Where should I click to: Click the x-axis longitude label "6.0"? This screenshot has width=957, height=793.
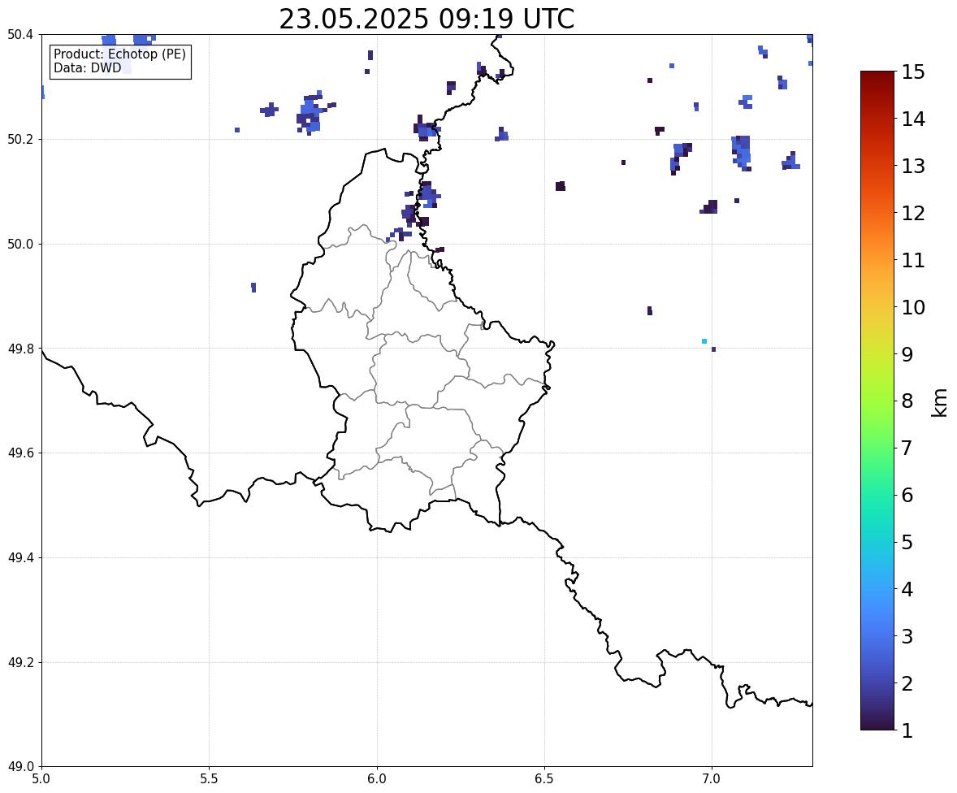tap(377, 779)
